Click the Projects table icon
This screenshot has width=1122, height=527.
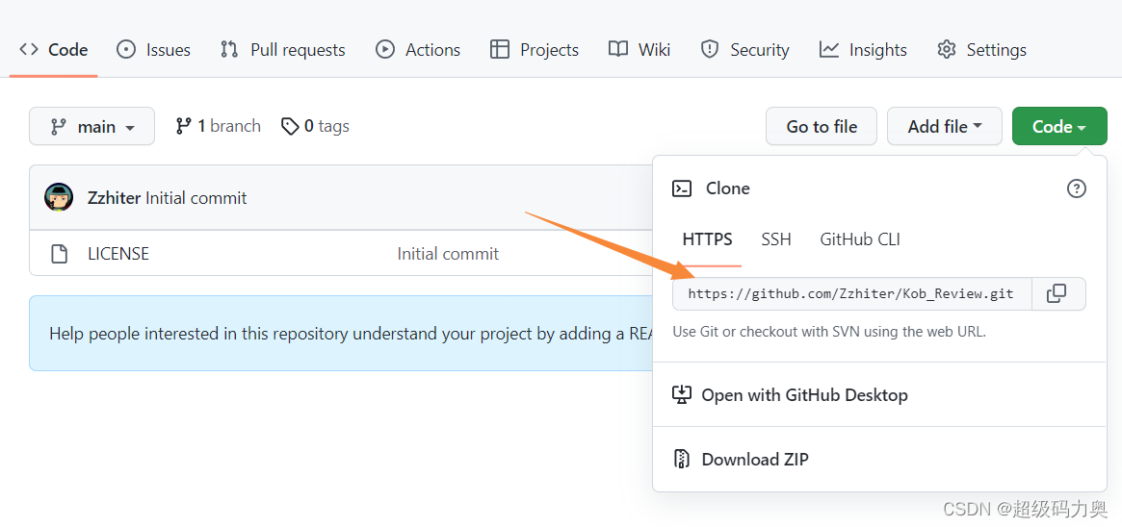pos(500,49)
